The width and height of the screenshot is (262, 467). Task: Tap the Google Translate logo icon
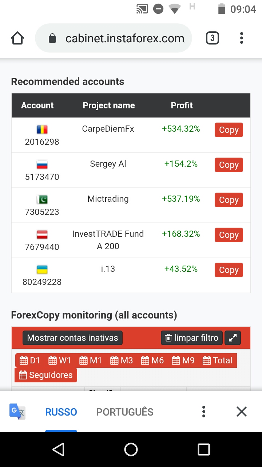[x=17, y=412]
